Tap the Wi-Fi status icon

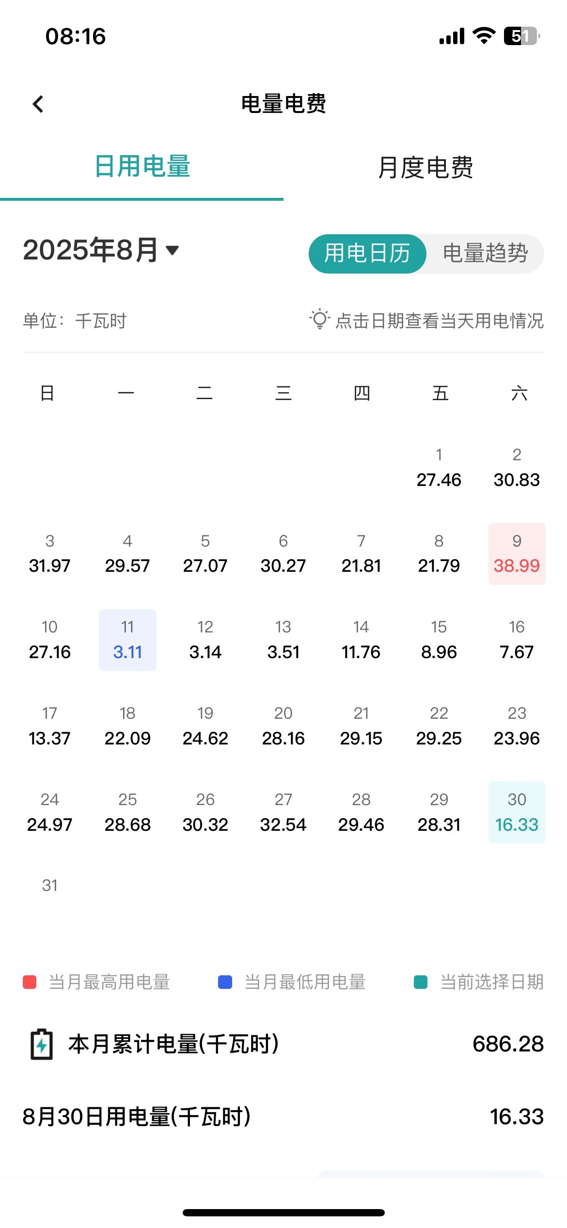[x=483, y=36]
